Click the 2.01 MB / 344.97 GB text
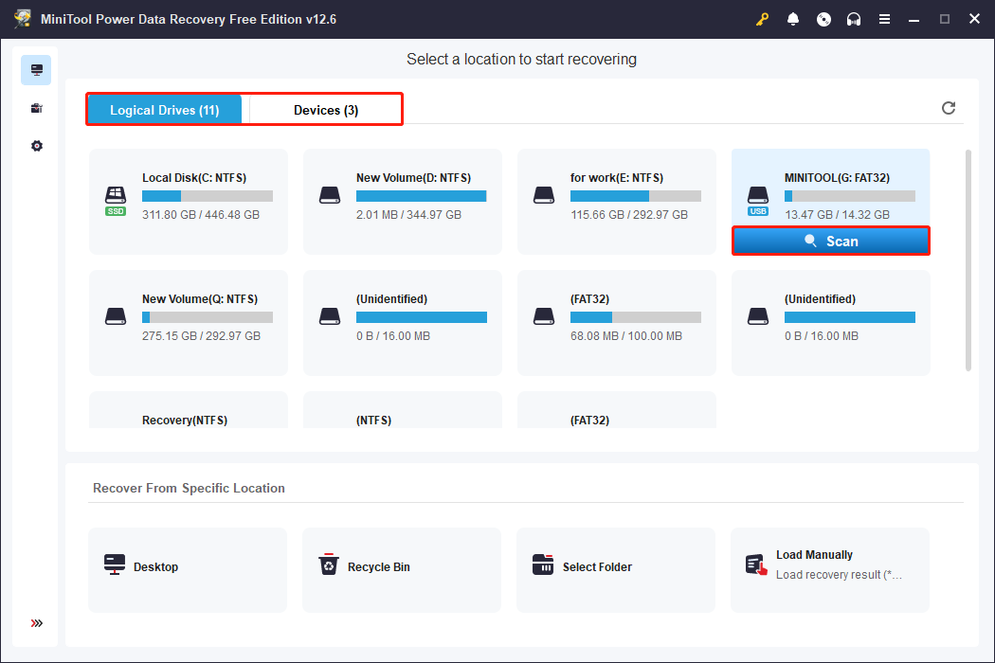 tap(408, 214)
